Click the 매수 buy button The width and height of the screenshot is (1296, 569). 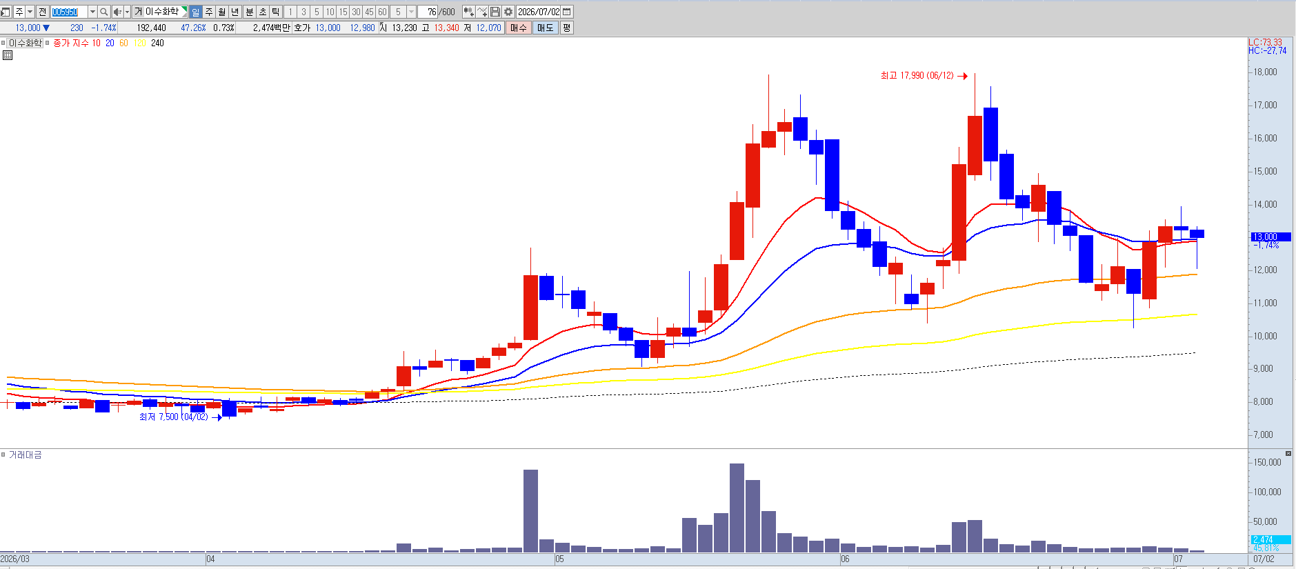pyautogui.click(x=518, y=28)
